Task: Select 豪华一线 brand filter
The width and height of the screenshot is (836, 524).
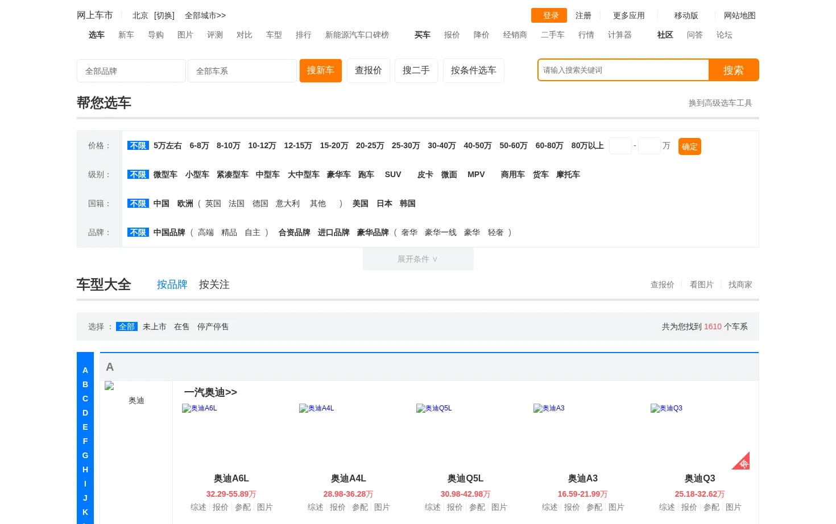Action: tap(441, 232)
